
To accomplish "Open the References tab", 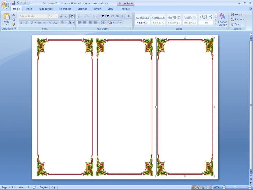I will 65,9.
